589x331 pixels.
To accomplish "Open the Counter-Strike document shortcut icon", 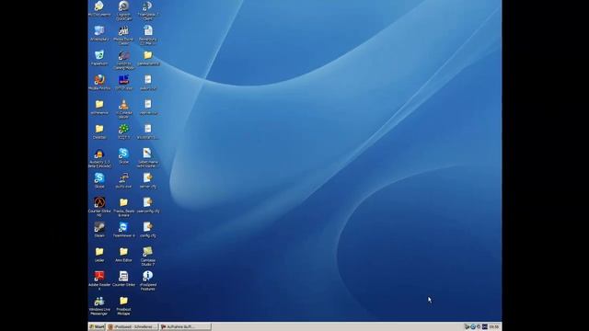I will [123, 276].
